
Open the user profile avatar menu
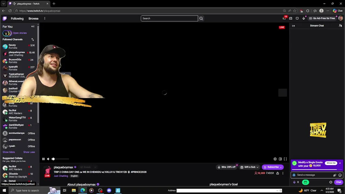[x=341, y=18]
